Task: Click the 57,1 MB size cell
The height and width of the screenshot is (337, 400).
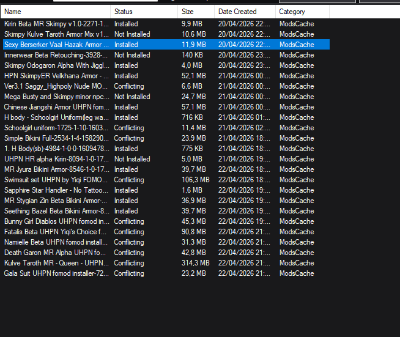Action: coord(194,107)
